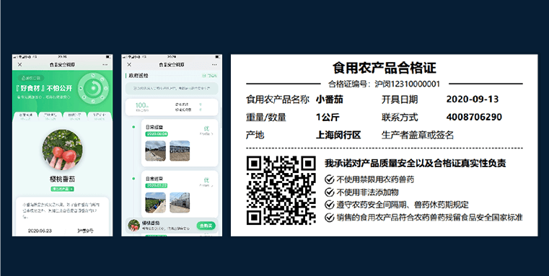Screen dimensions: 549x276
Task: Open first photo in 2020.08.04 inspection
Action: 155,151
